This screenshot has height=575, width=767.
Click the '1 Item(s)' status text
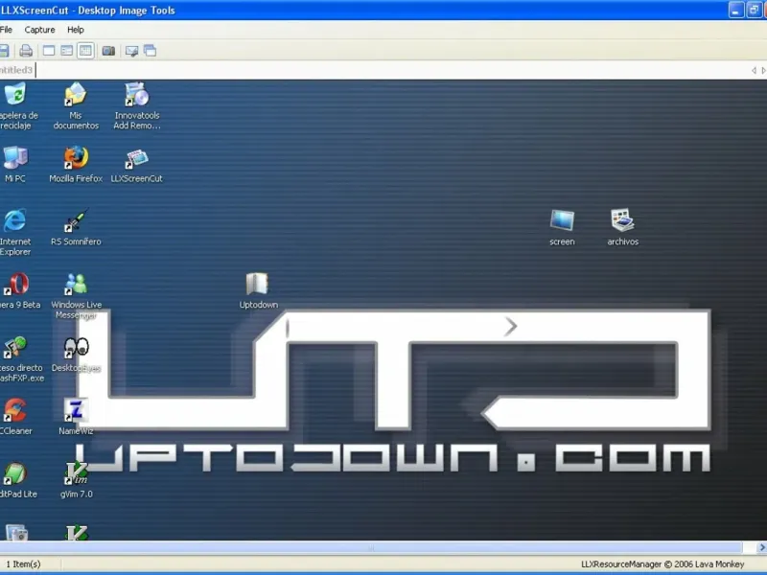click(x=23, y=563)
